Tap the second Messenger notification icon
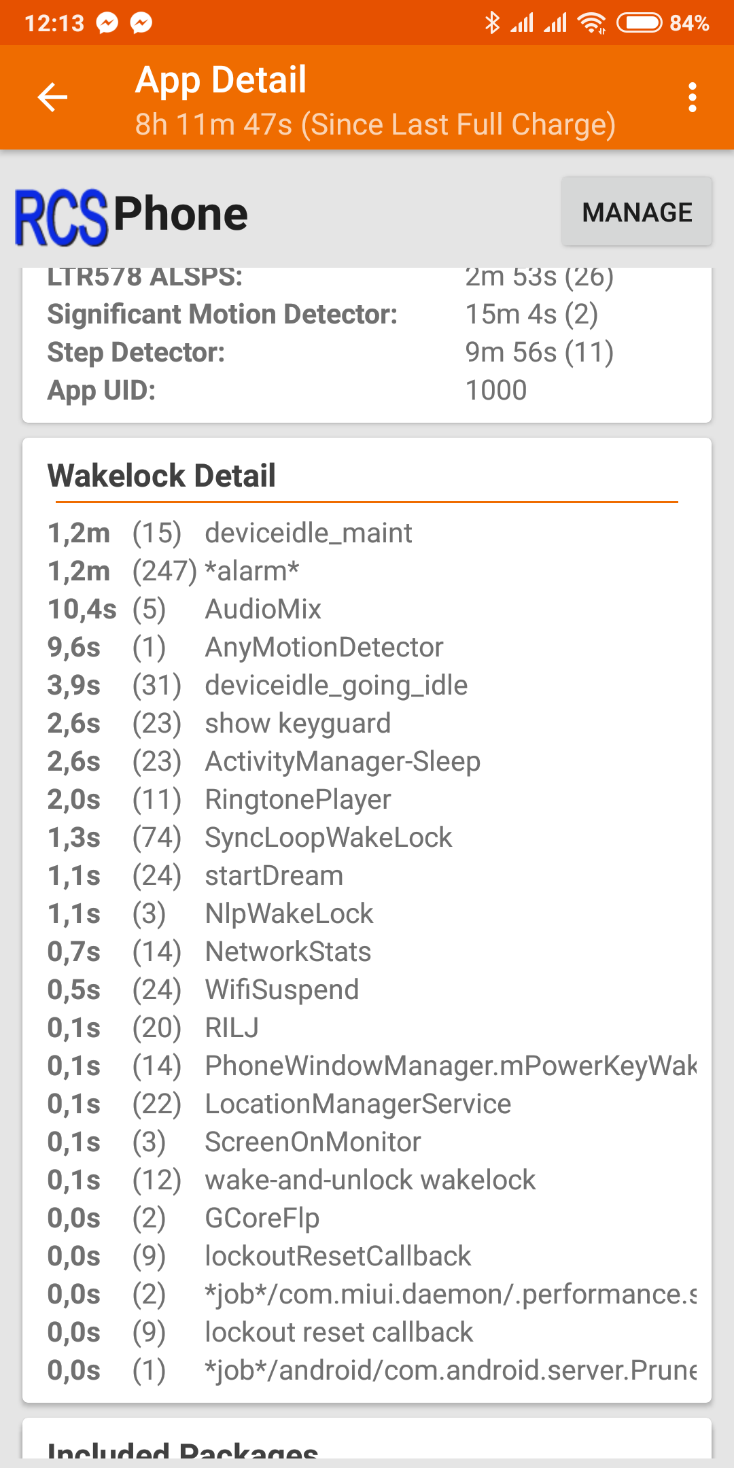Image resolution: width=734 pixels, height=1468 pixels. pos(141,23)
